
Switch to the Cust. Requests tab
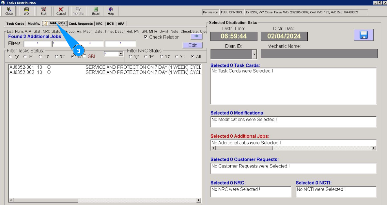(81, 24)
